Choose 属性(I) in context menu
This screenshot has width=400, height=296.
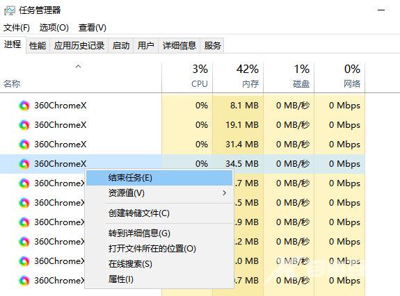(x=159, y=279)
